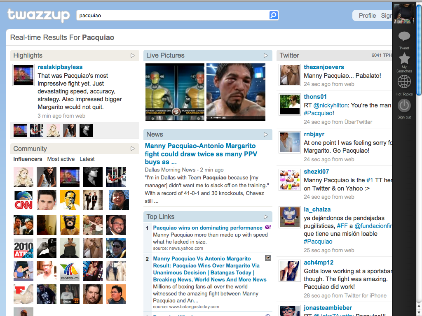The height and width of the screenshot is (316, 422).
Task: Open the Batangas Today result link
Action: (x=210, y=269)
